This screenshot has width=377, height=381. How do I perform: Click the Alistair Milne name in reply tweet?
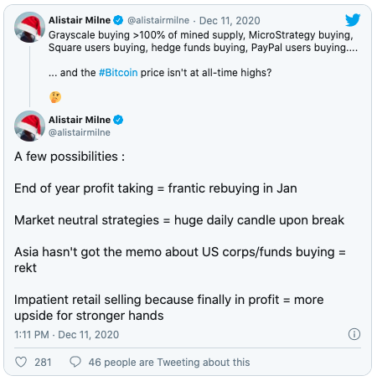[x=80, y=120]
